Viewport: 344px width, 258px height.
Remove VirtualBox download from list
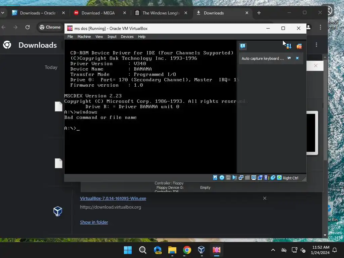[x=265, y=198]
